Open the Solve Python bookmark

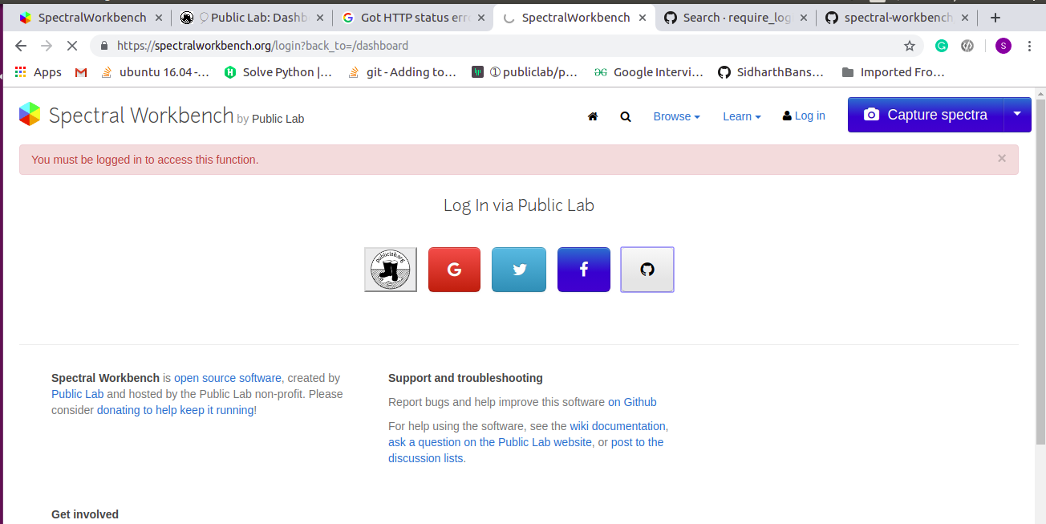click(x=278, y=72)
